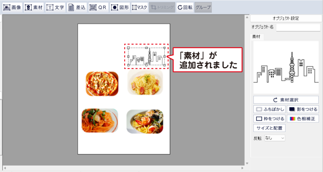Select the Napolitan spaghetti photo
The height and width of the screenshot is (172, 323).
coord(100,121)
